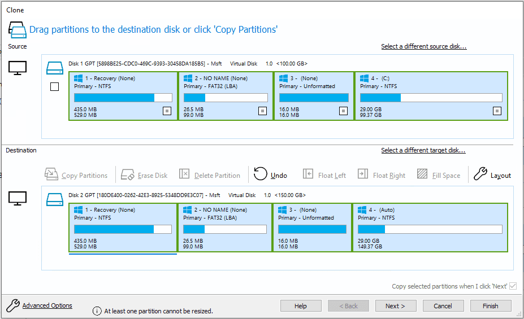The image size is (524, 319).
Task: Click the Undo circular arrow icon
Action: pyautogui.click(x=261, y=174)
